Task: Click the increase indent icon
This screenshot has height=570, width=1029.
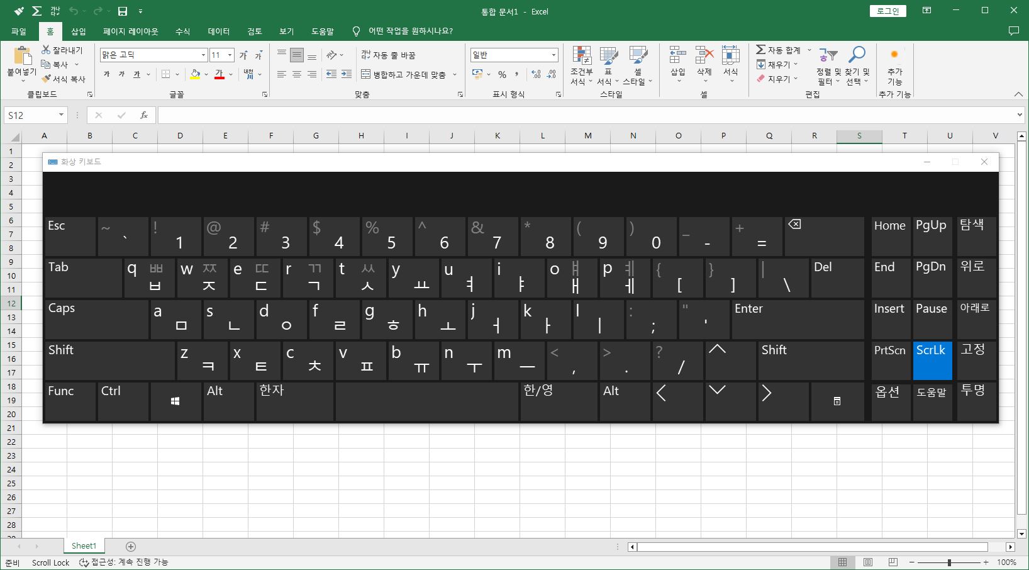Action: click(x=346, y=74)
